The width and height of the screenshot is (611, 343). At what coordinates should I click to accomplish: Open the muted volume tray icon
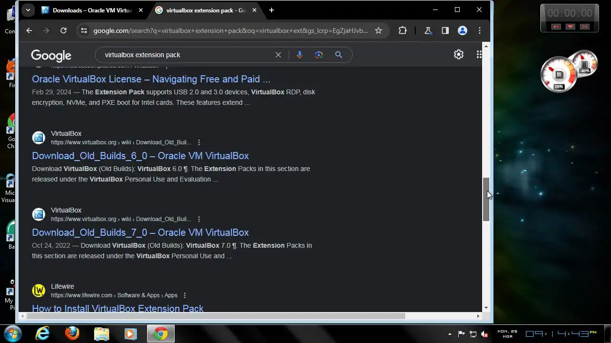485,334
